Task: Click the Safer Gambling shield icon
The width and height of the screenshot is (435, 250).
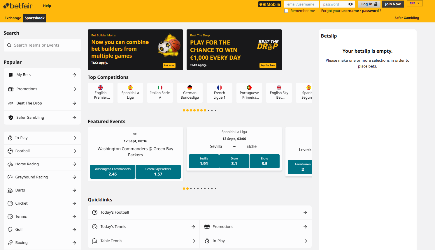Action: (x=11, y=118)
